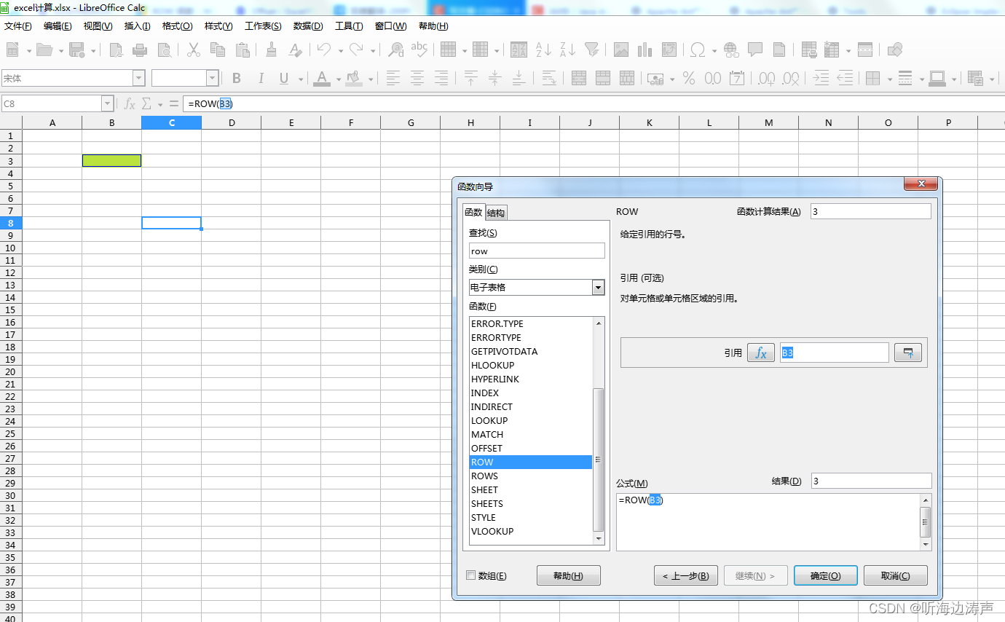The width and height of the screenshot is (1005, 622).
Task: Click the Find & Replace icon
Action: pyautogui.click(x=395, y=50)
